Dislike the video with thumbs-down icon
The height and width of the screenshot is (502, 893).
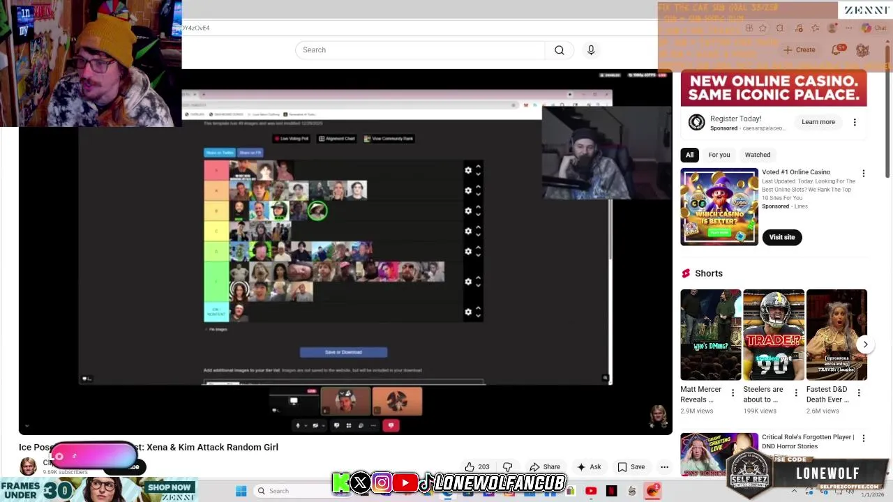pos(508,467)
